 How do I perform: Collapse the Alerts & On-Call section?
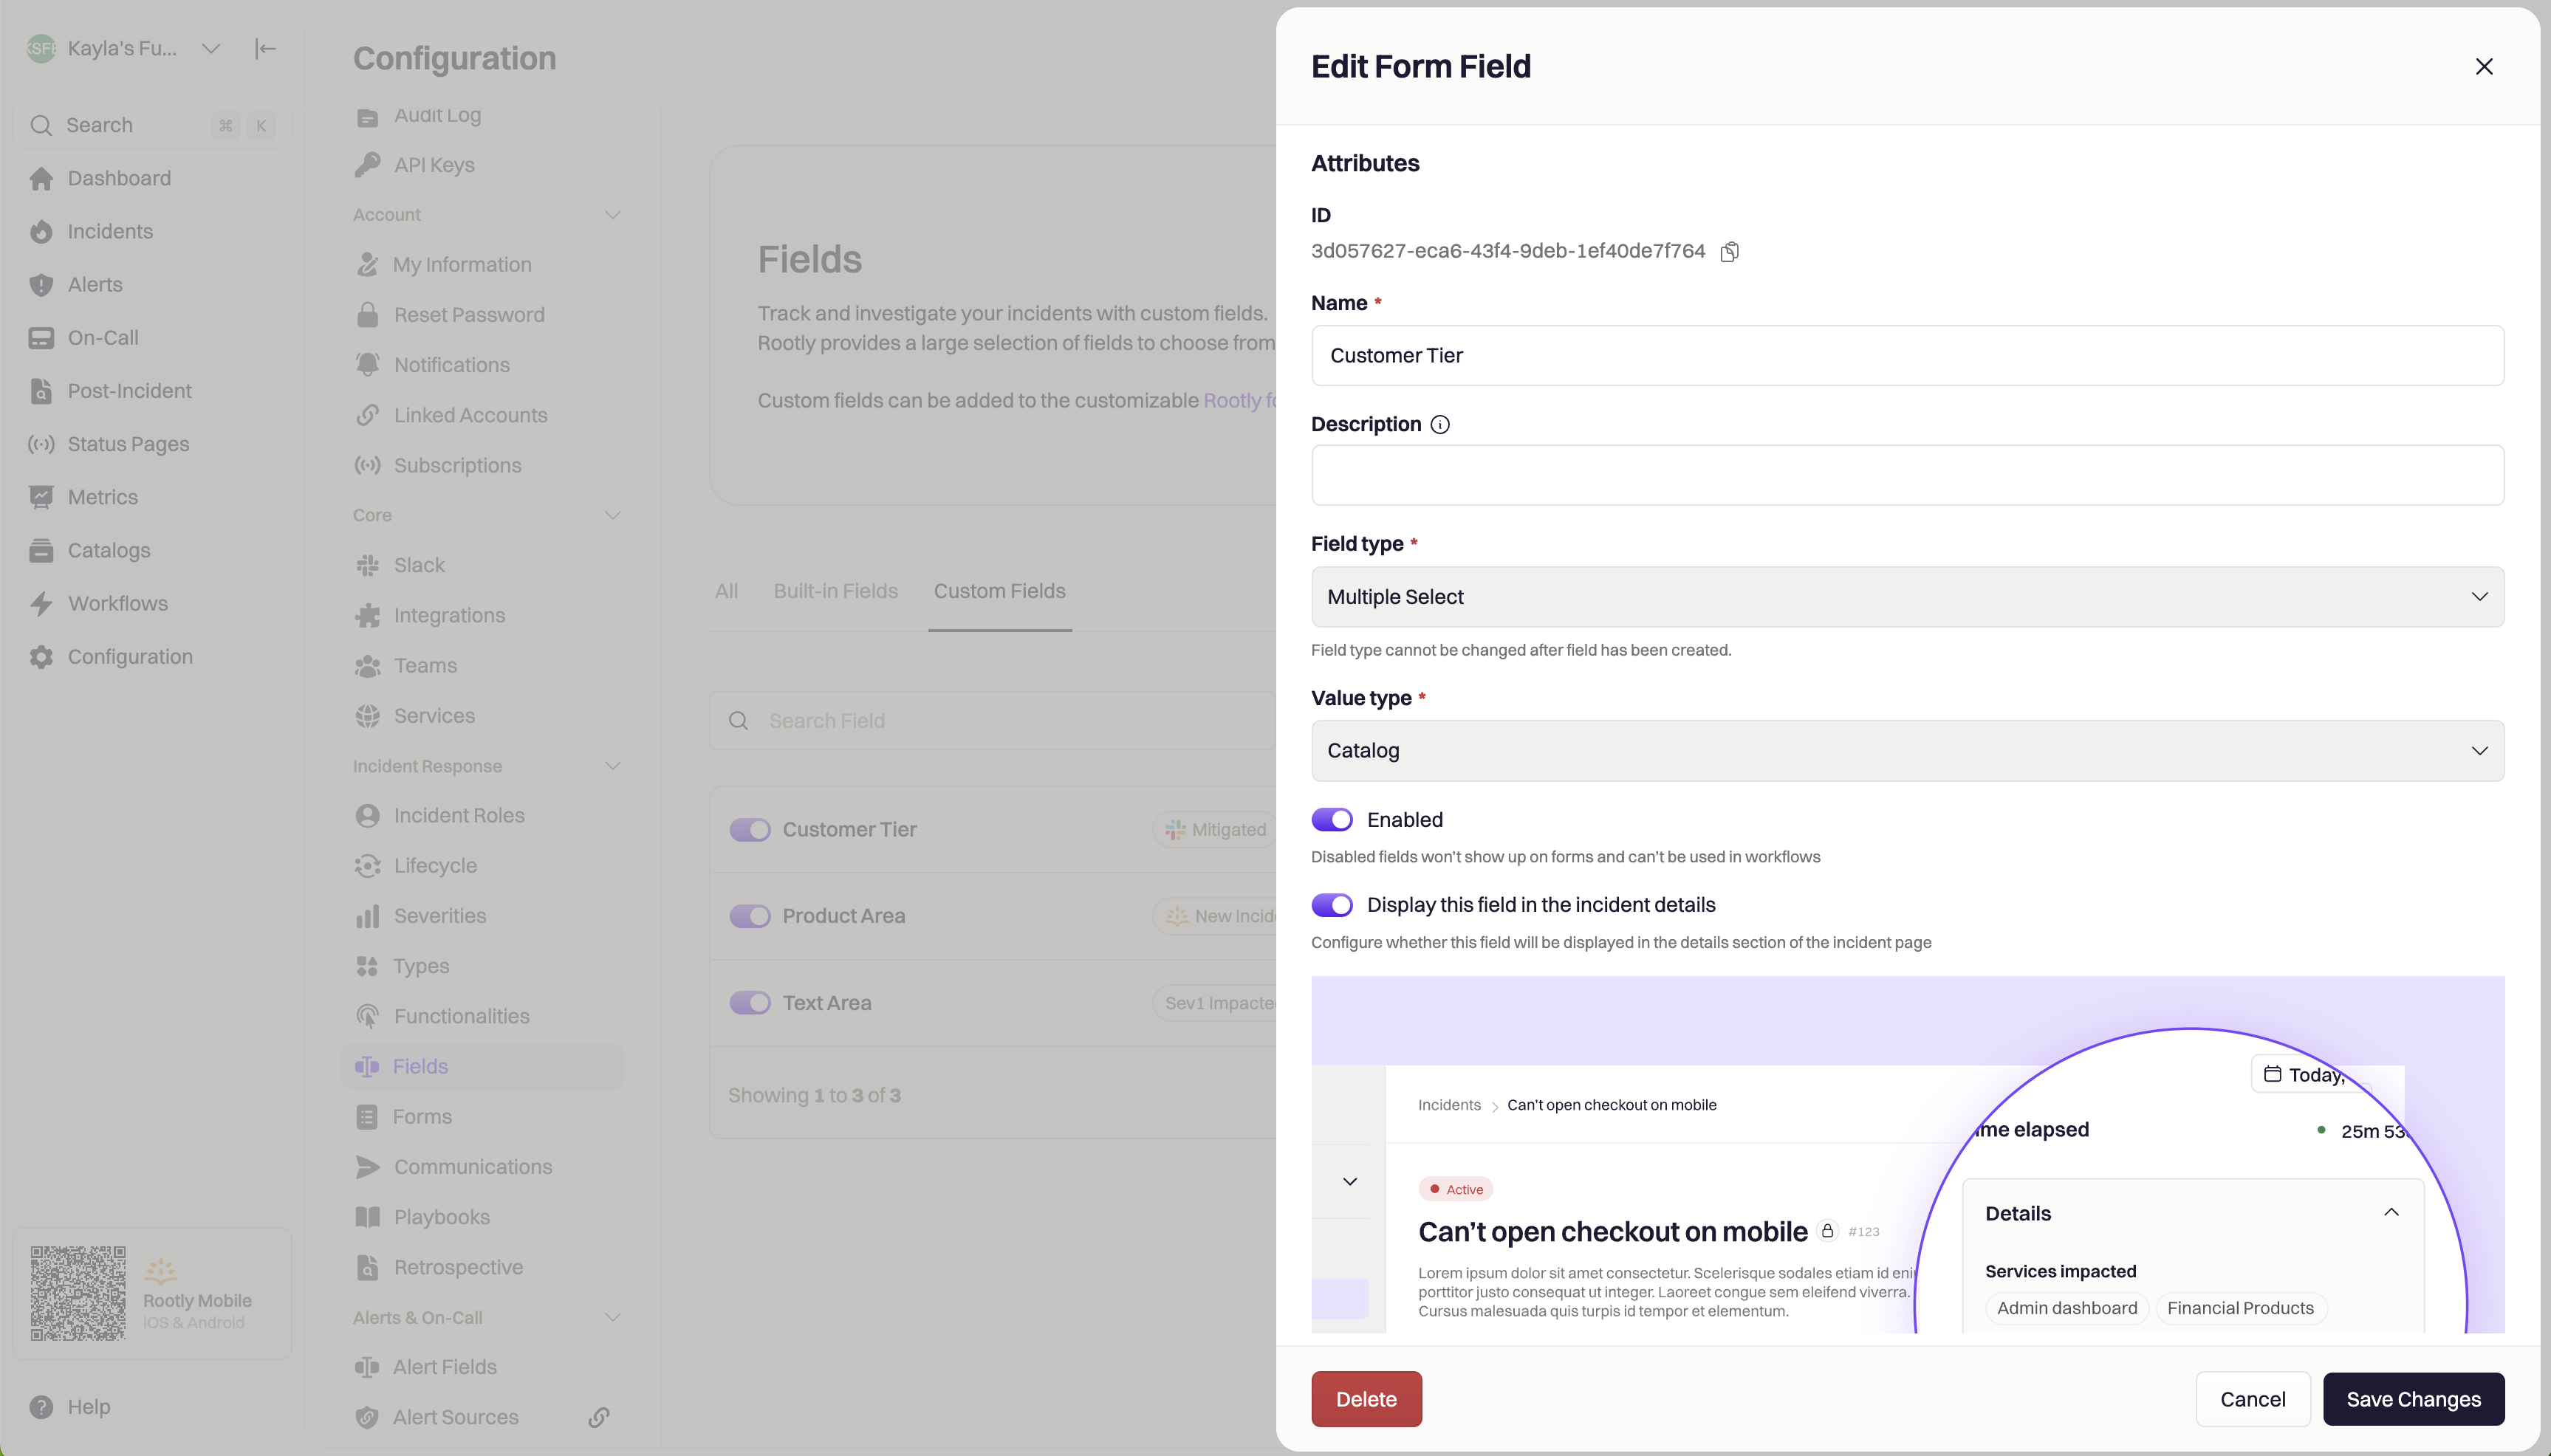[x=613, y=1318]
